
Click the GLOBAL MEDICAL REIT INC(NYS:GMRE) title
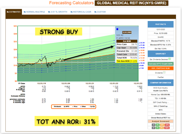coord(131,3)
